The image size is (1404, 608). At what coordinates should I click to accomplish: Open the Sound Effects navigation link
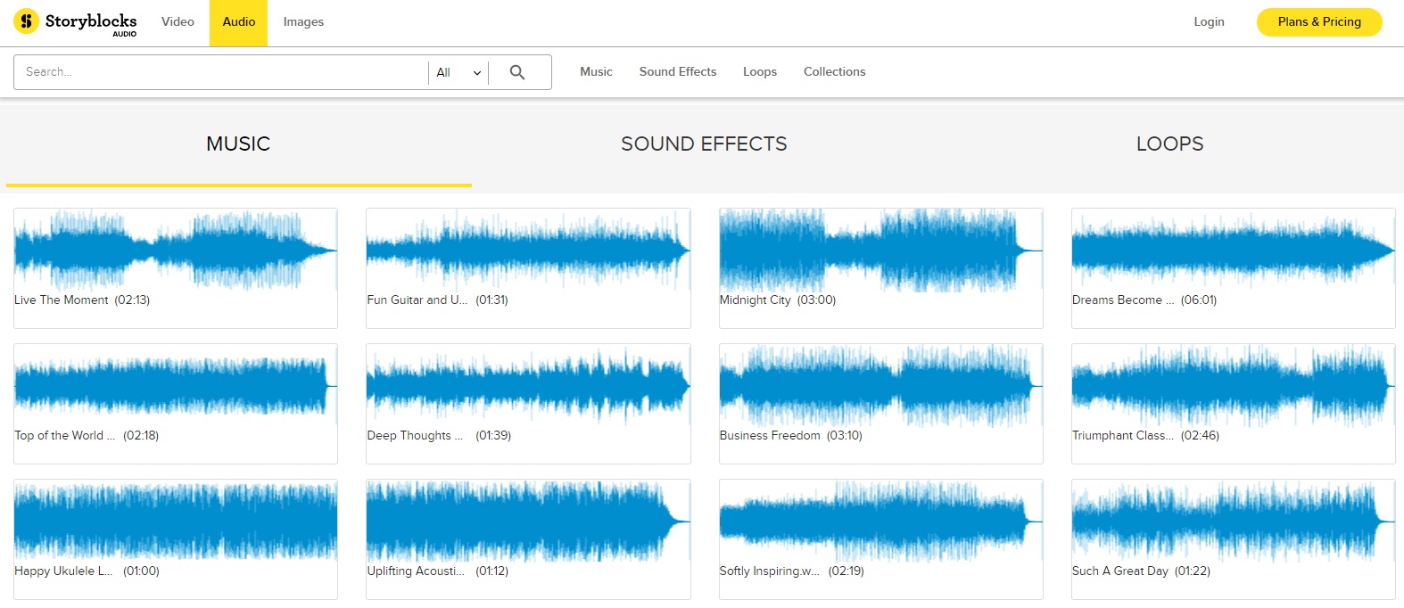click(x=677, y=72)
